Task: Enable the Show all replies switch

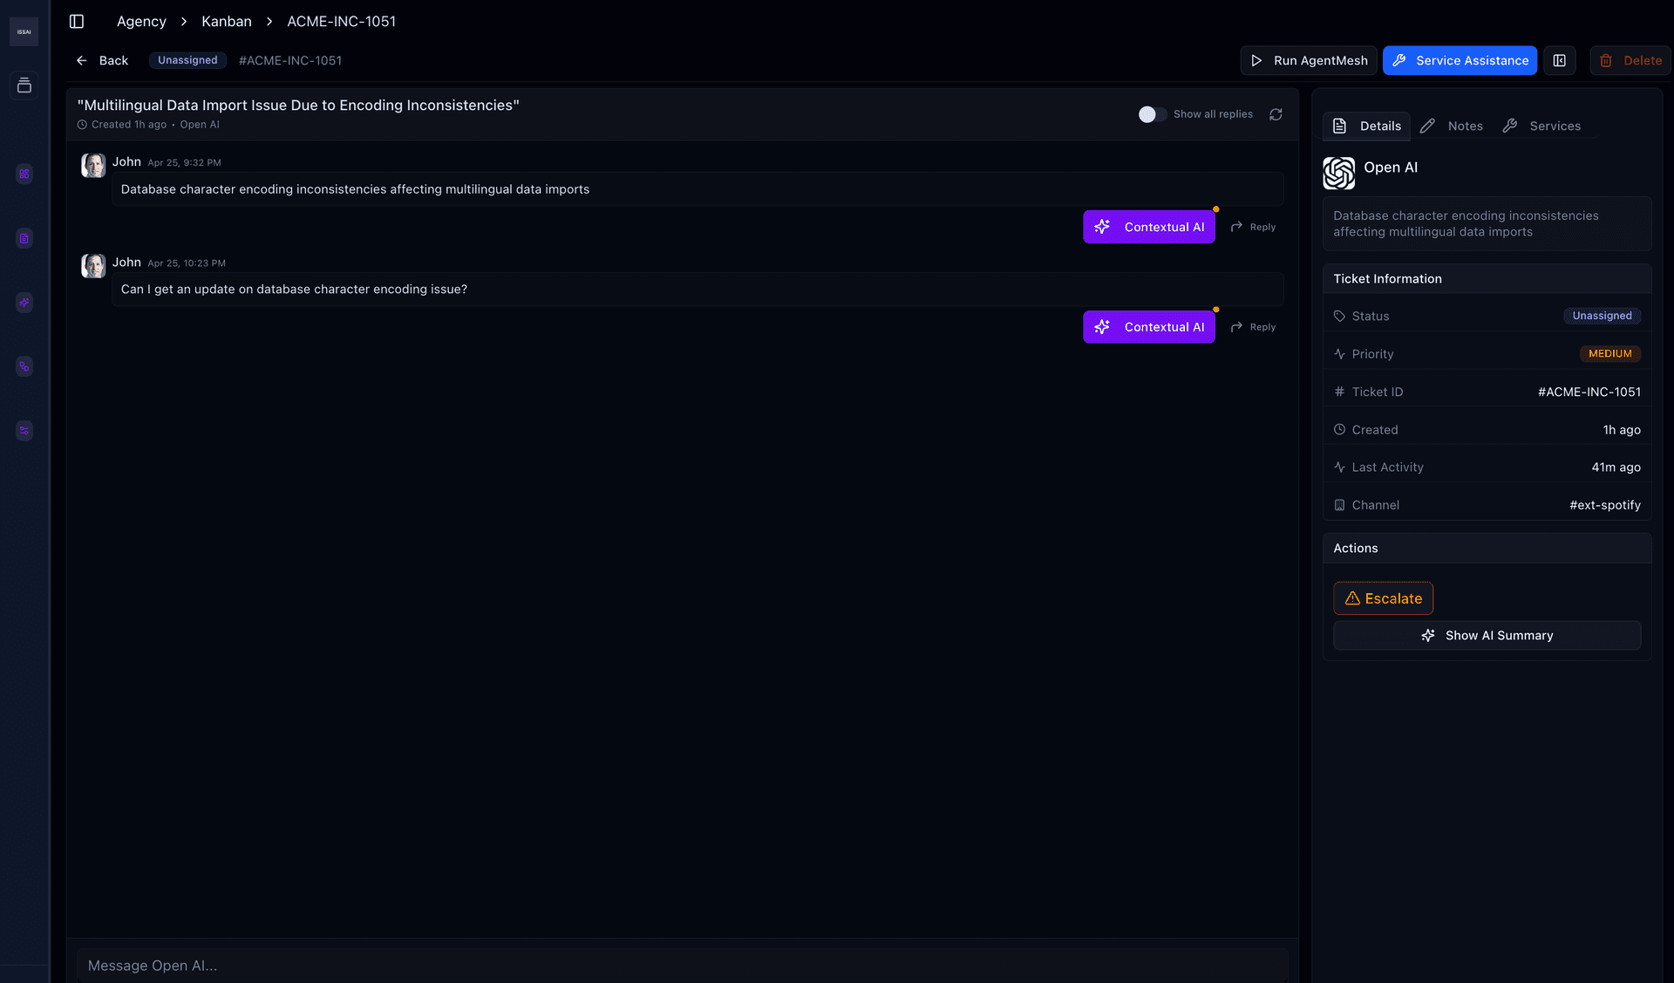Action: click(1152, 114)
